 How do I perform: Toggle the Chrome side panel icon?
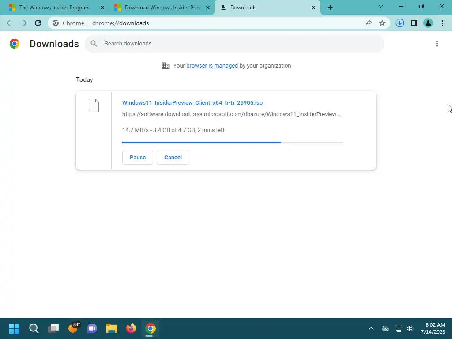coord(414,23)
